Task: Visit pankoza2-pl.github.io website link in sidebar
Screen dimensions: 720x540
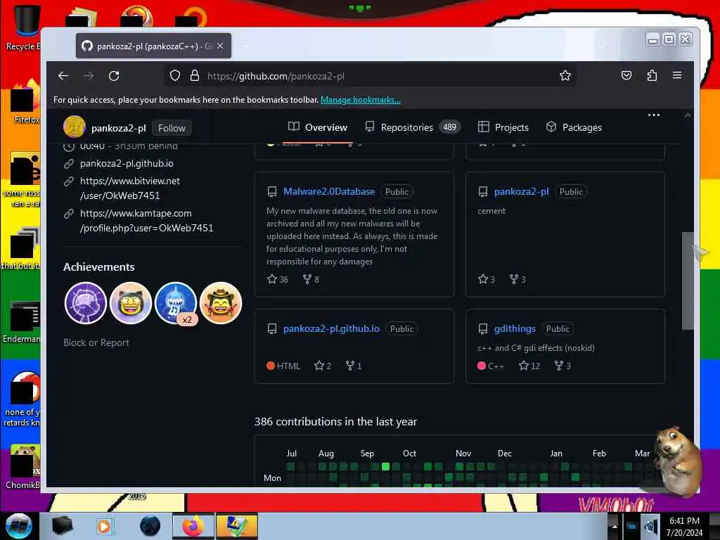Action: click(x=127, y=163)
